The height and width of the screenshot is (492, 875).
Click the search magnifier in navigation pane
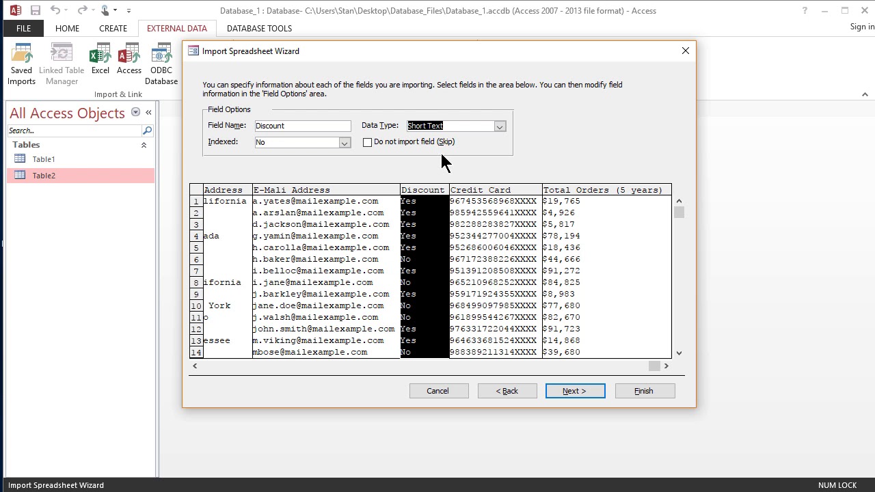[147, 131]
